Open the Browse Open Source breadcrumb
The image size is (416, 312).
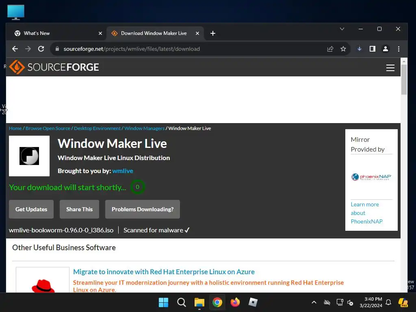[x=48, y=128]
